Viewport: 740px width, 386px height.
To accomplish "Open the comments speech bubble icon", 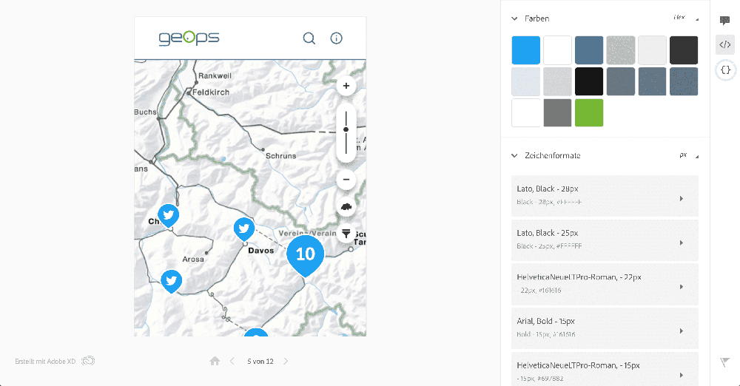I will pos(725,21).
